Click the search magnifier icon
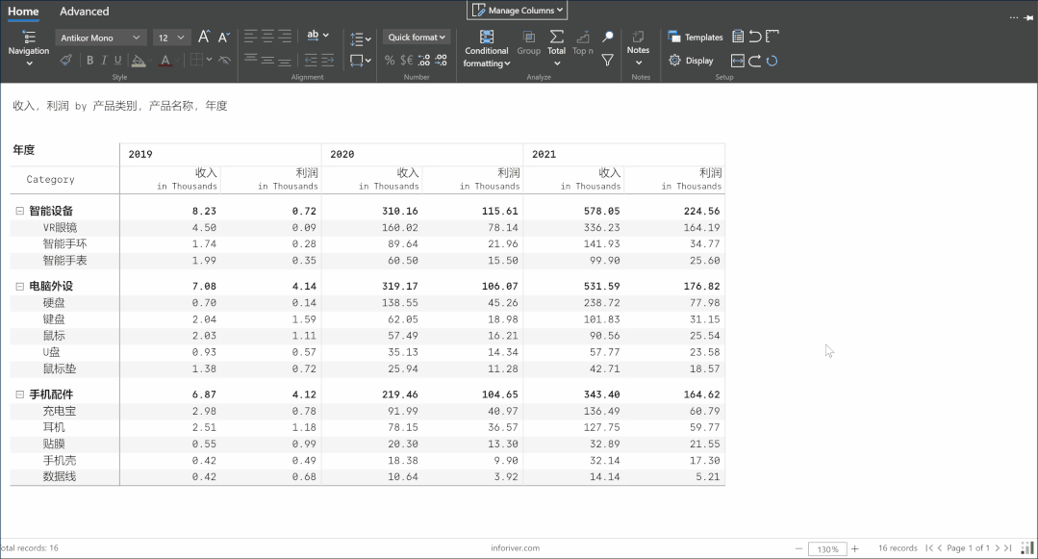This screenshot has width=1038, height=559. click(x=608, y=37)
